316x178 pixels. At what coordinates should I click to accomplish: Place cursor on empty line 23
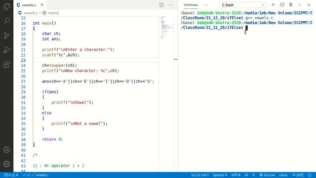(x=96, y=60)
